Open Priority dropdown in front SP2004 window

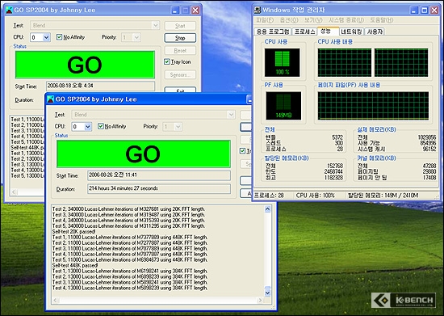click(178, 127)
